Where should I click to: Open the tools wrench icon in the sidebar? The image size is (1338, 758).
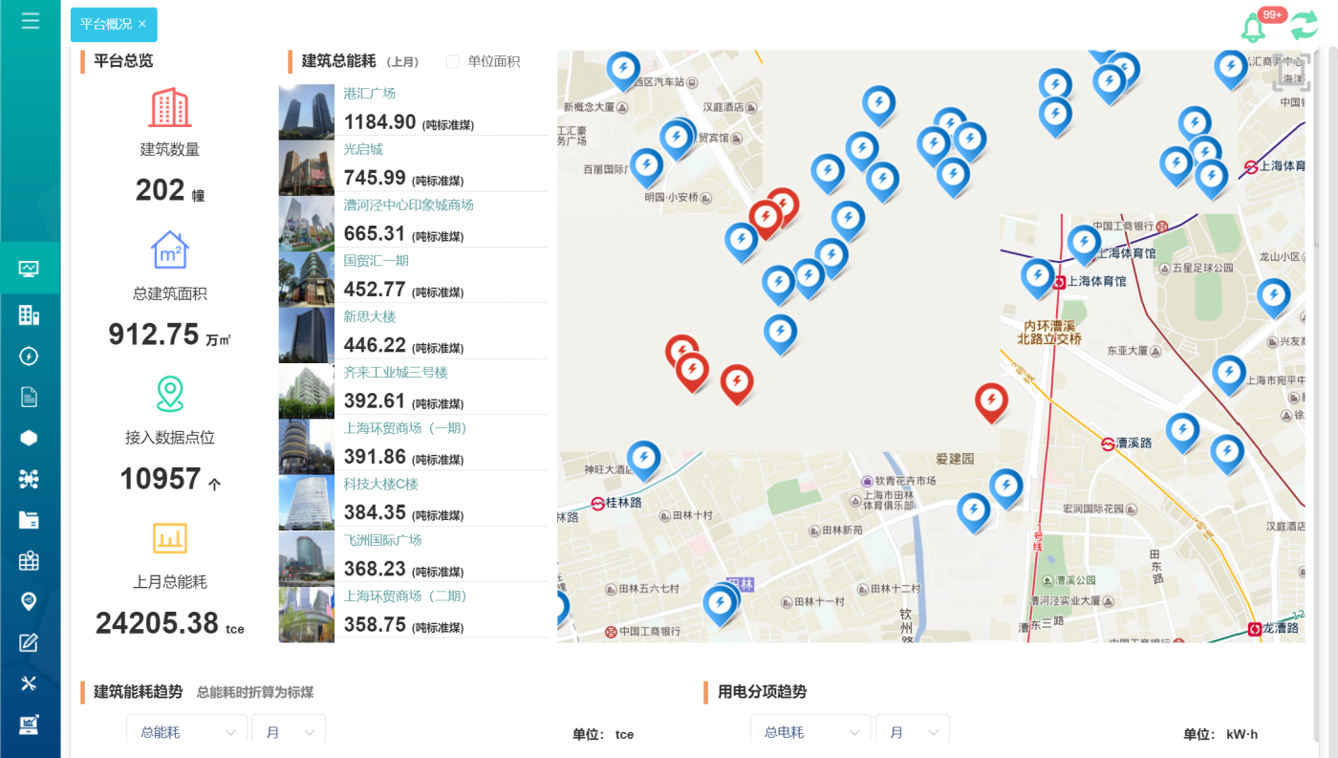click(29, 682)
